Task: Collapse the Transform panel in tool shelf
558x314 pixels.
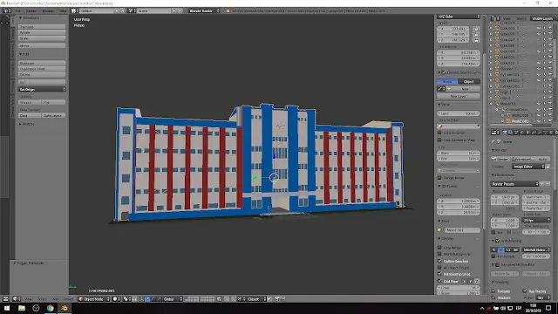Action: coord(20,17)
